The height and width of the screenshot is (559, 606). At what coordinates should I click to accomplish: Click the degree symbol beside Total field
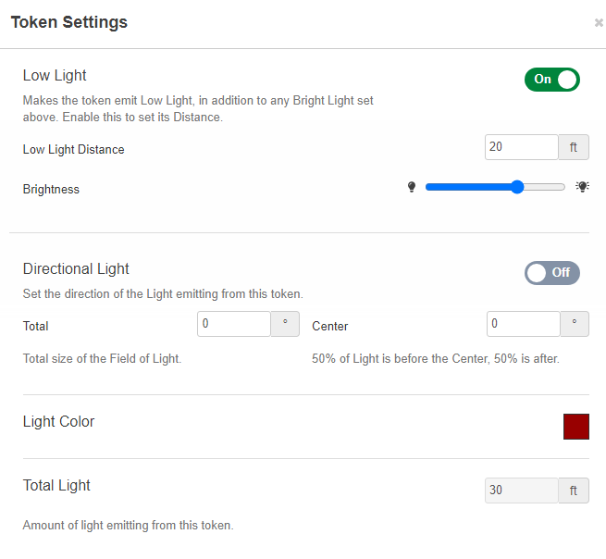point(284,324)
